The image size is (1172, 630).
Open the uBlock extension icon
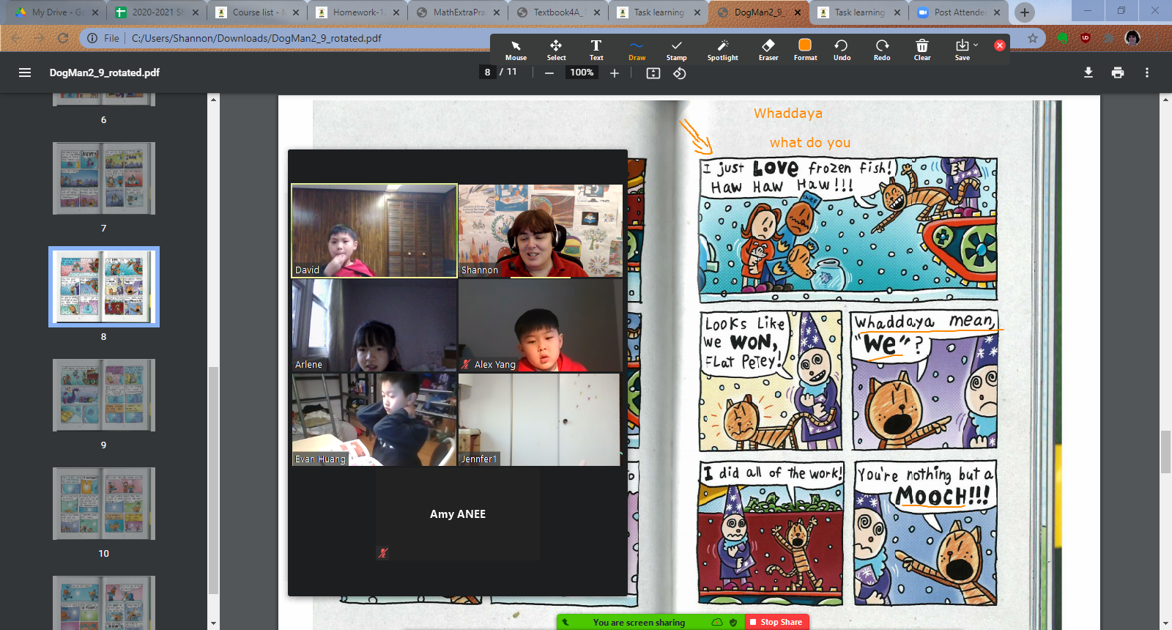[1086, 38]
